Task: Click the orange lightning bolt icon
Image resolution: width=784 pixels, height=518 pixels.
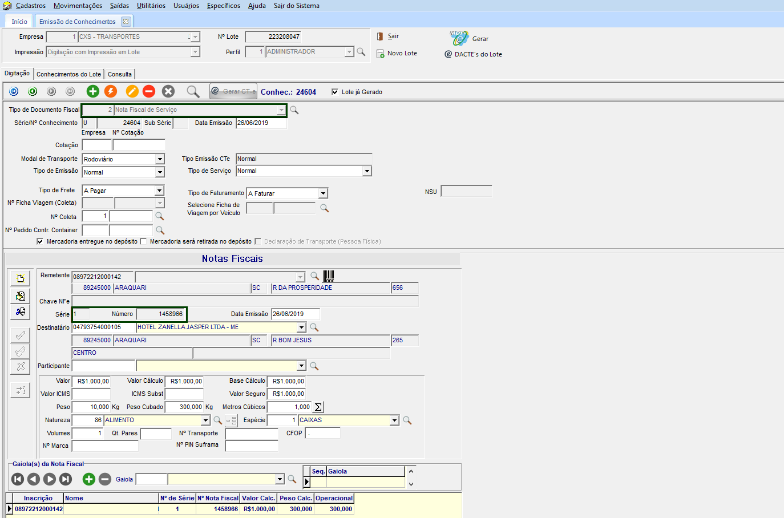Action: pos(111,91)
